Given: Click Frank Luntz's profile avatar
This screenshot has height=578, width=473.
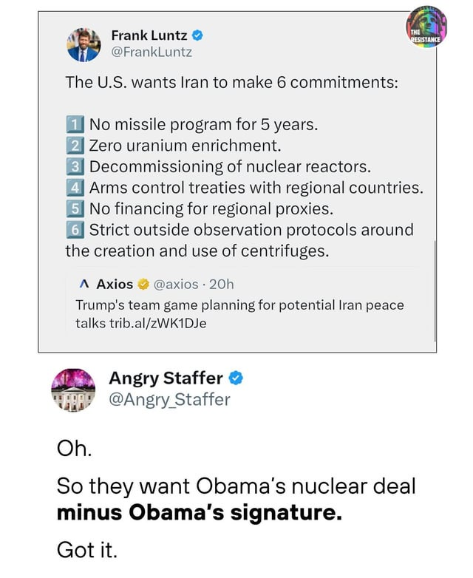Looking at the screenshot, I should (x=84, y=44).
